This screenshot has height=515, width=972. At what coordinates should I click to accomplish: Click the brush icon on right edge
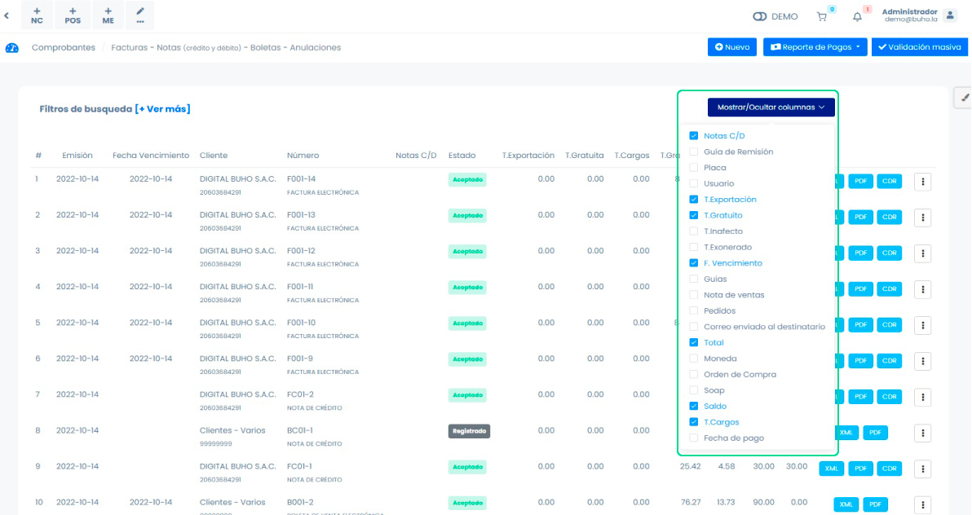point(962,97)
